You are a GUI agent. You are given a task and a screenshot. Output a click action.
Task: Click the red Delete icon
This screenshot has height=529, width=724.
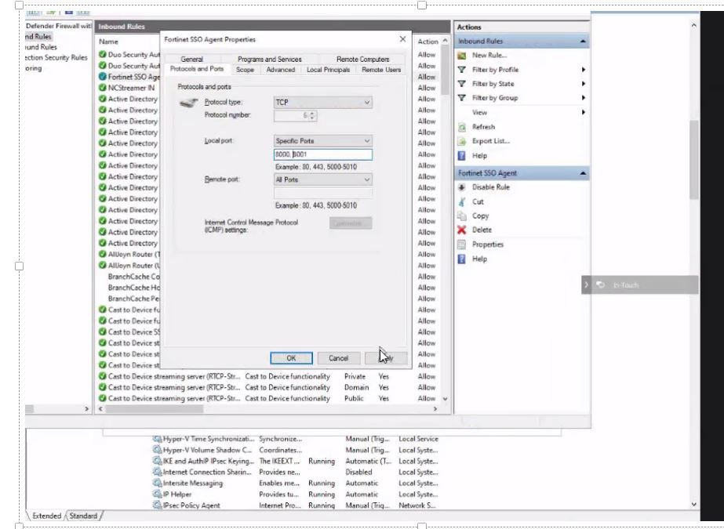coord(461,230)
